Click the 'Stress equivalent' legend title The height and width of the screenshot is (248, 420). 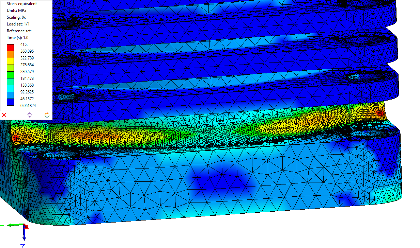(x=22, y=4)
